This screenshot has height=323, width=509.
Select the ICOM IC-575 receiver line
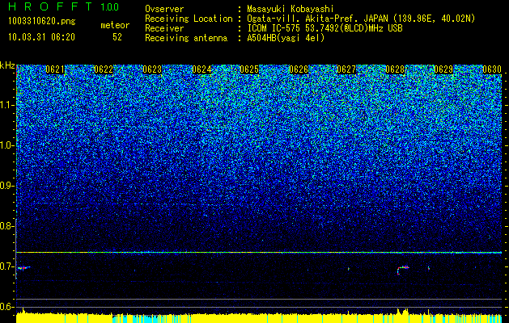tap(324, 28)
